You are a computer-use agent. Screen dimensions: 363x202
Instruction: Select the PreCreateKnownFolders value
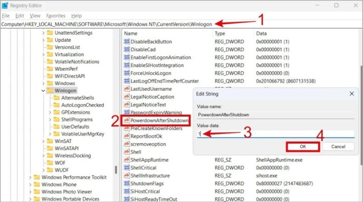[156, 128]
